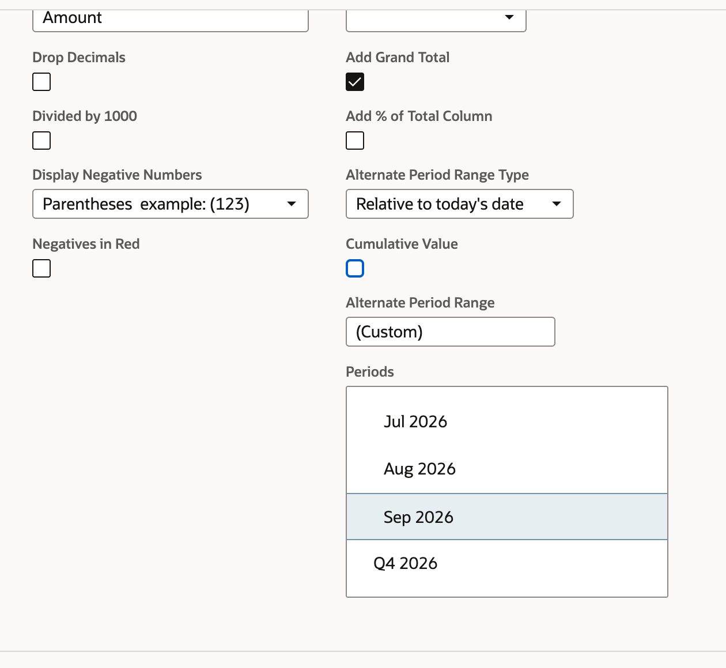
Task: Select Q4 2026 in the Periods list
Action: click(507, 563)
